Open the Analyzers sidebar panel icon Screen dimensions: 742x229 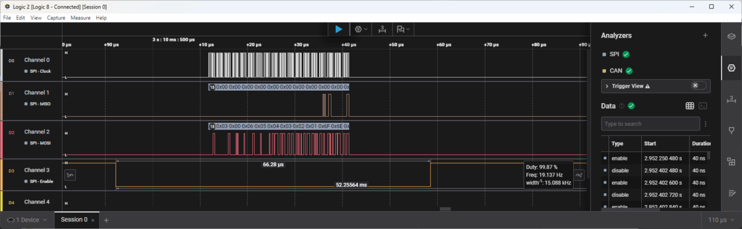[731, 67]
